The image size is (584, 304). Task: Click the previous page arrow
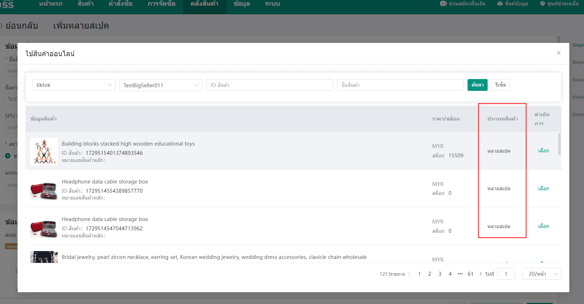[x=410, y=274]
